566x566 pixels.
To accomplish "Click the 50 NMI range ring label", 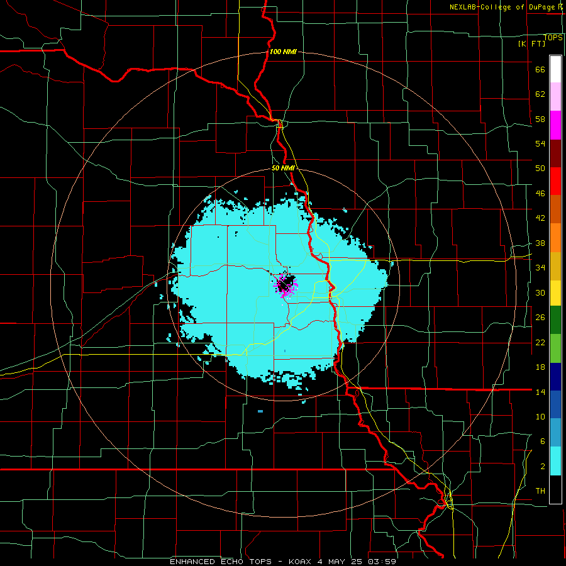I will (x=283, y=168).
